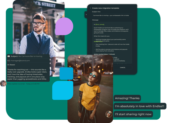Click the CC manager@brand.com field
The width and height of the screenshot is (169, 123).
pyautogui.click(x=28, y=61)
